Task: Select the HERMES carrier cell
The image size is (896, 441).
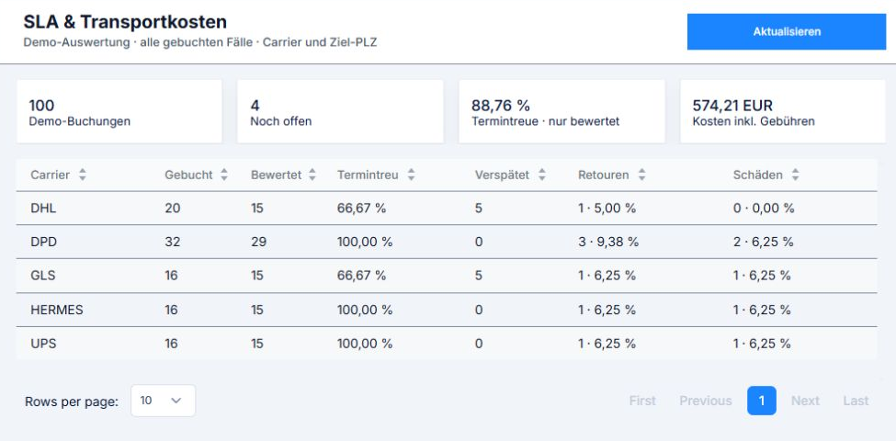Action: coord(57,310)
